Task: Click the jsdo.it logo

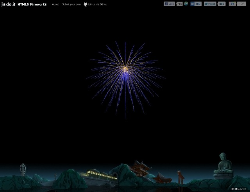Action: pyautogui.click(x=8, y=4)
